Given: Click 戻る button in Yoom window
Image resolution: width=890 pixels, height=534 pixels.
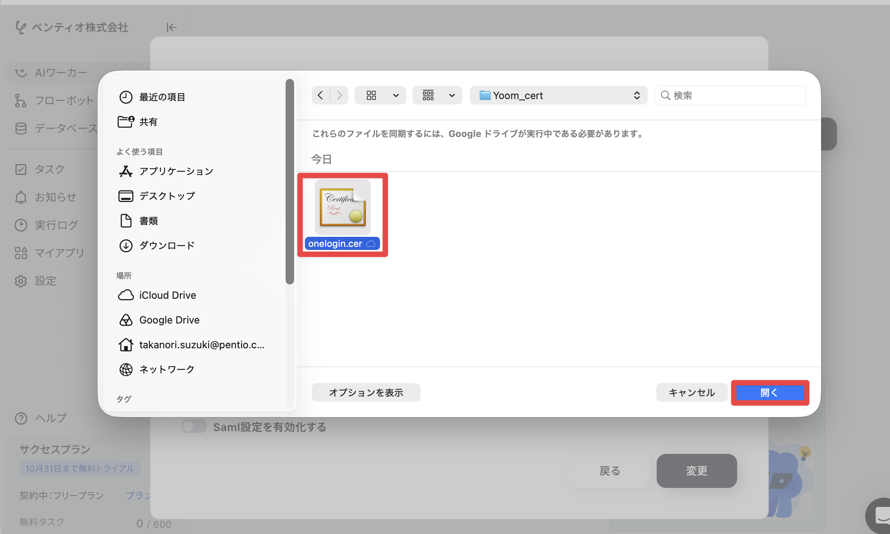Looking at the screenshot, I should tap(610, 471).
